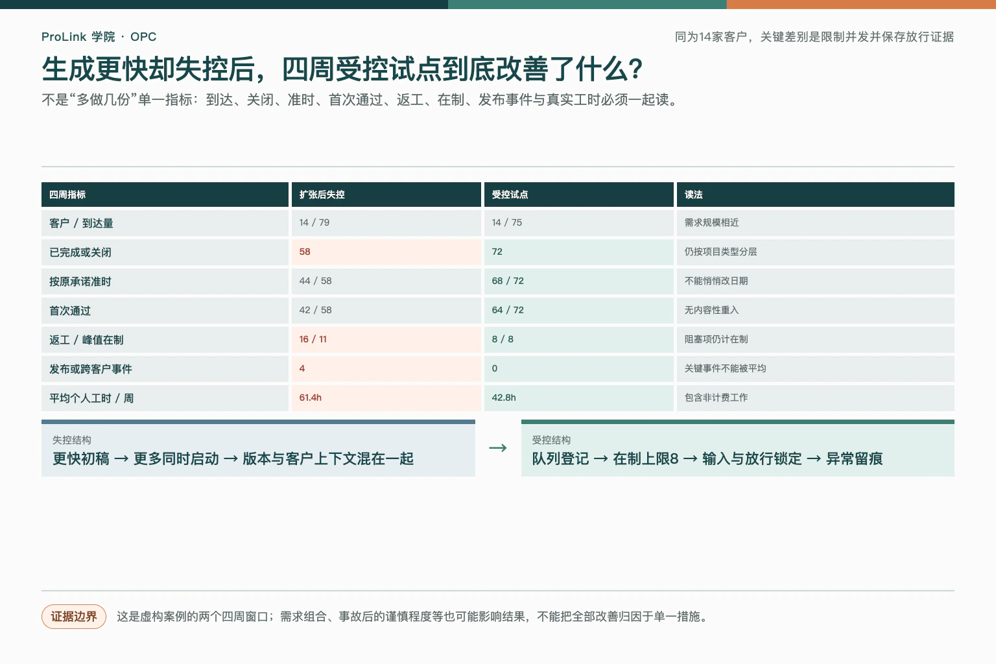
Task: Select row label 已完成或关闭
Action: (80, 252)
